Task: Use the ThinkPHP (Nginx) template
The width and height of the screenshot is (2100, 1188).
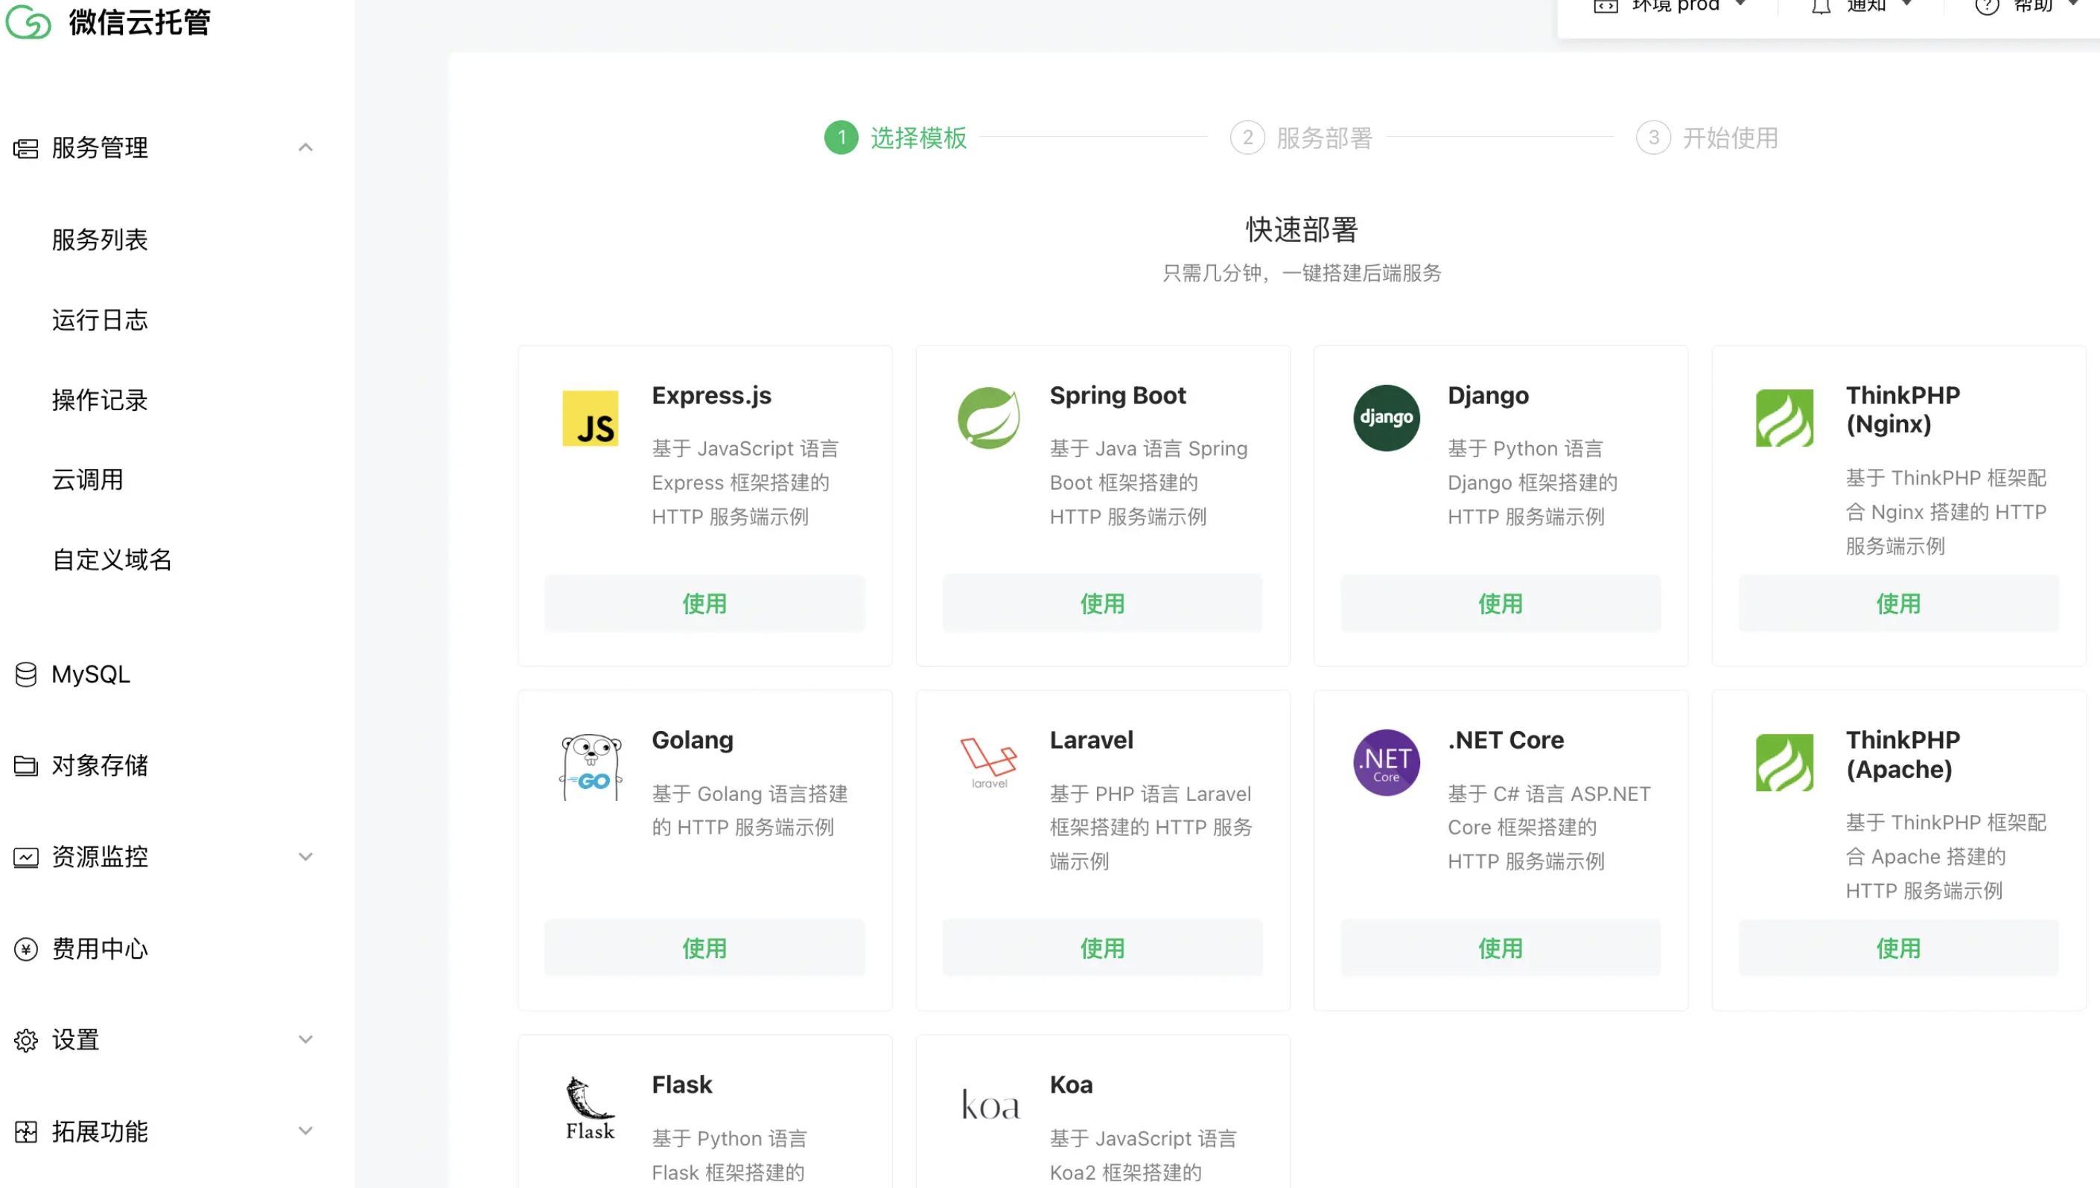Action: click(x=1898, y=604)
